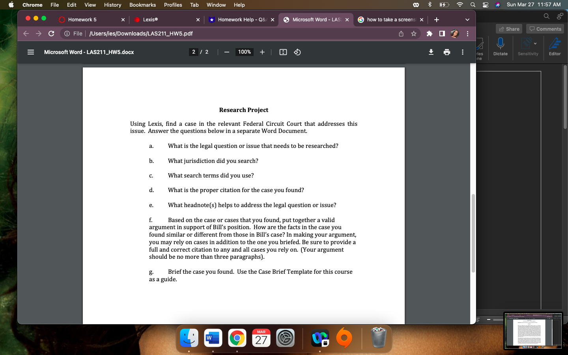Open Chrome's three-dot options menu

(x=467, y=34)
